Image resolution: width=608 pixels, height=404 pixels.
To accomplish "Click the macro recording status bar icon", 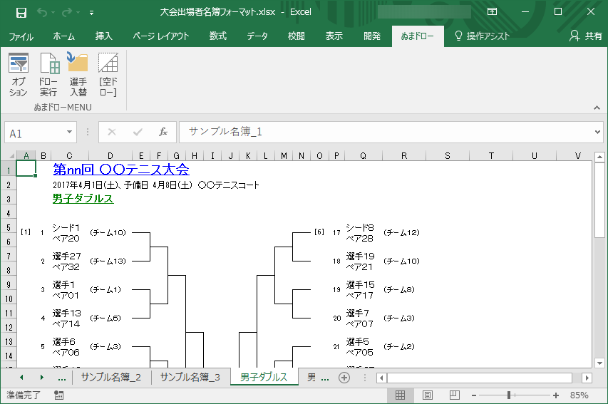I will pos(59,395).
